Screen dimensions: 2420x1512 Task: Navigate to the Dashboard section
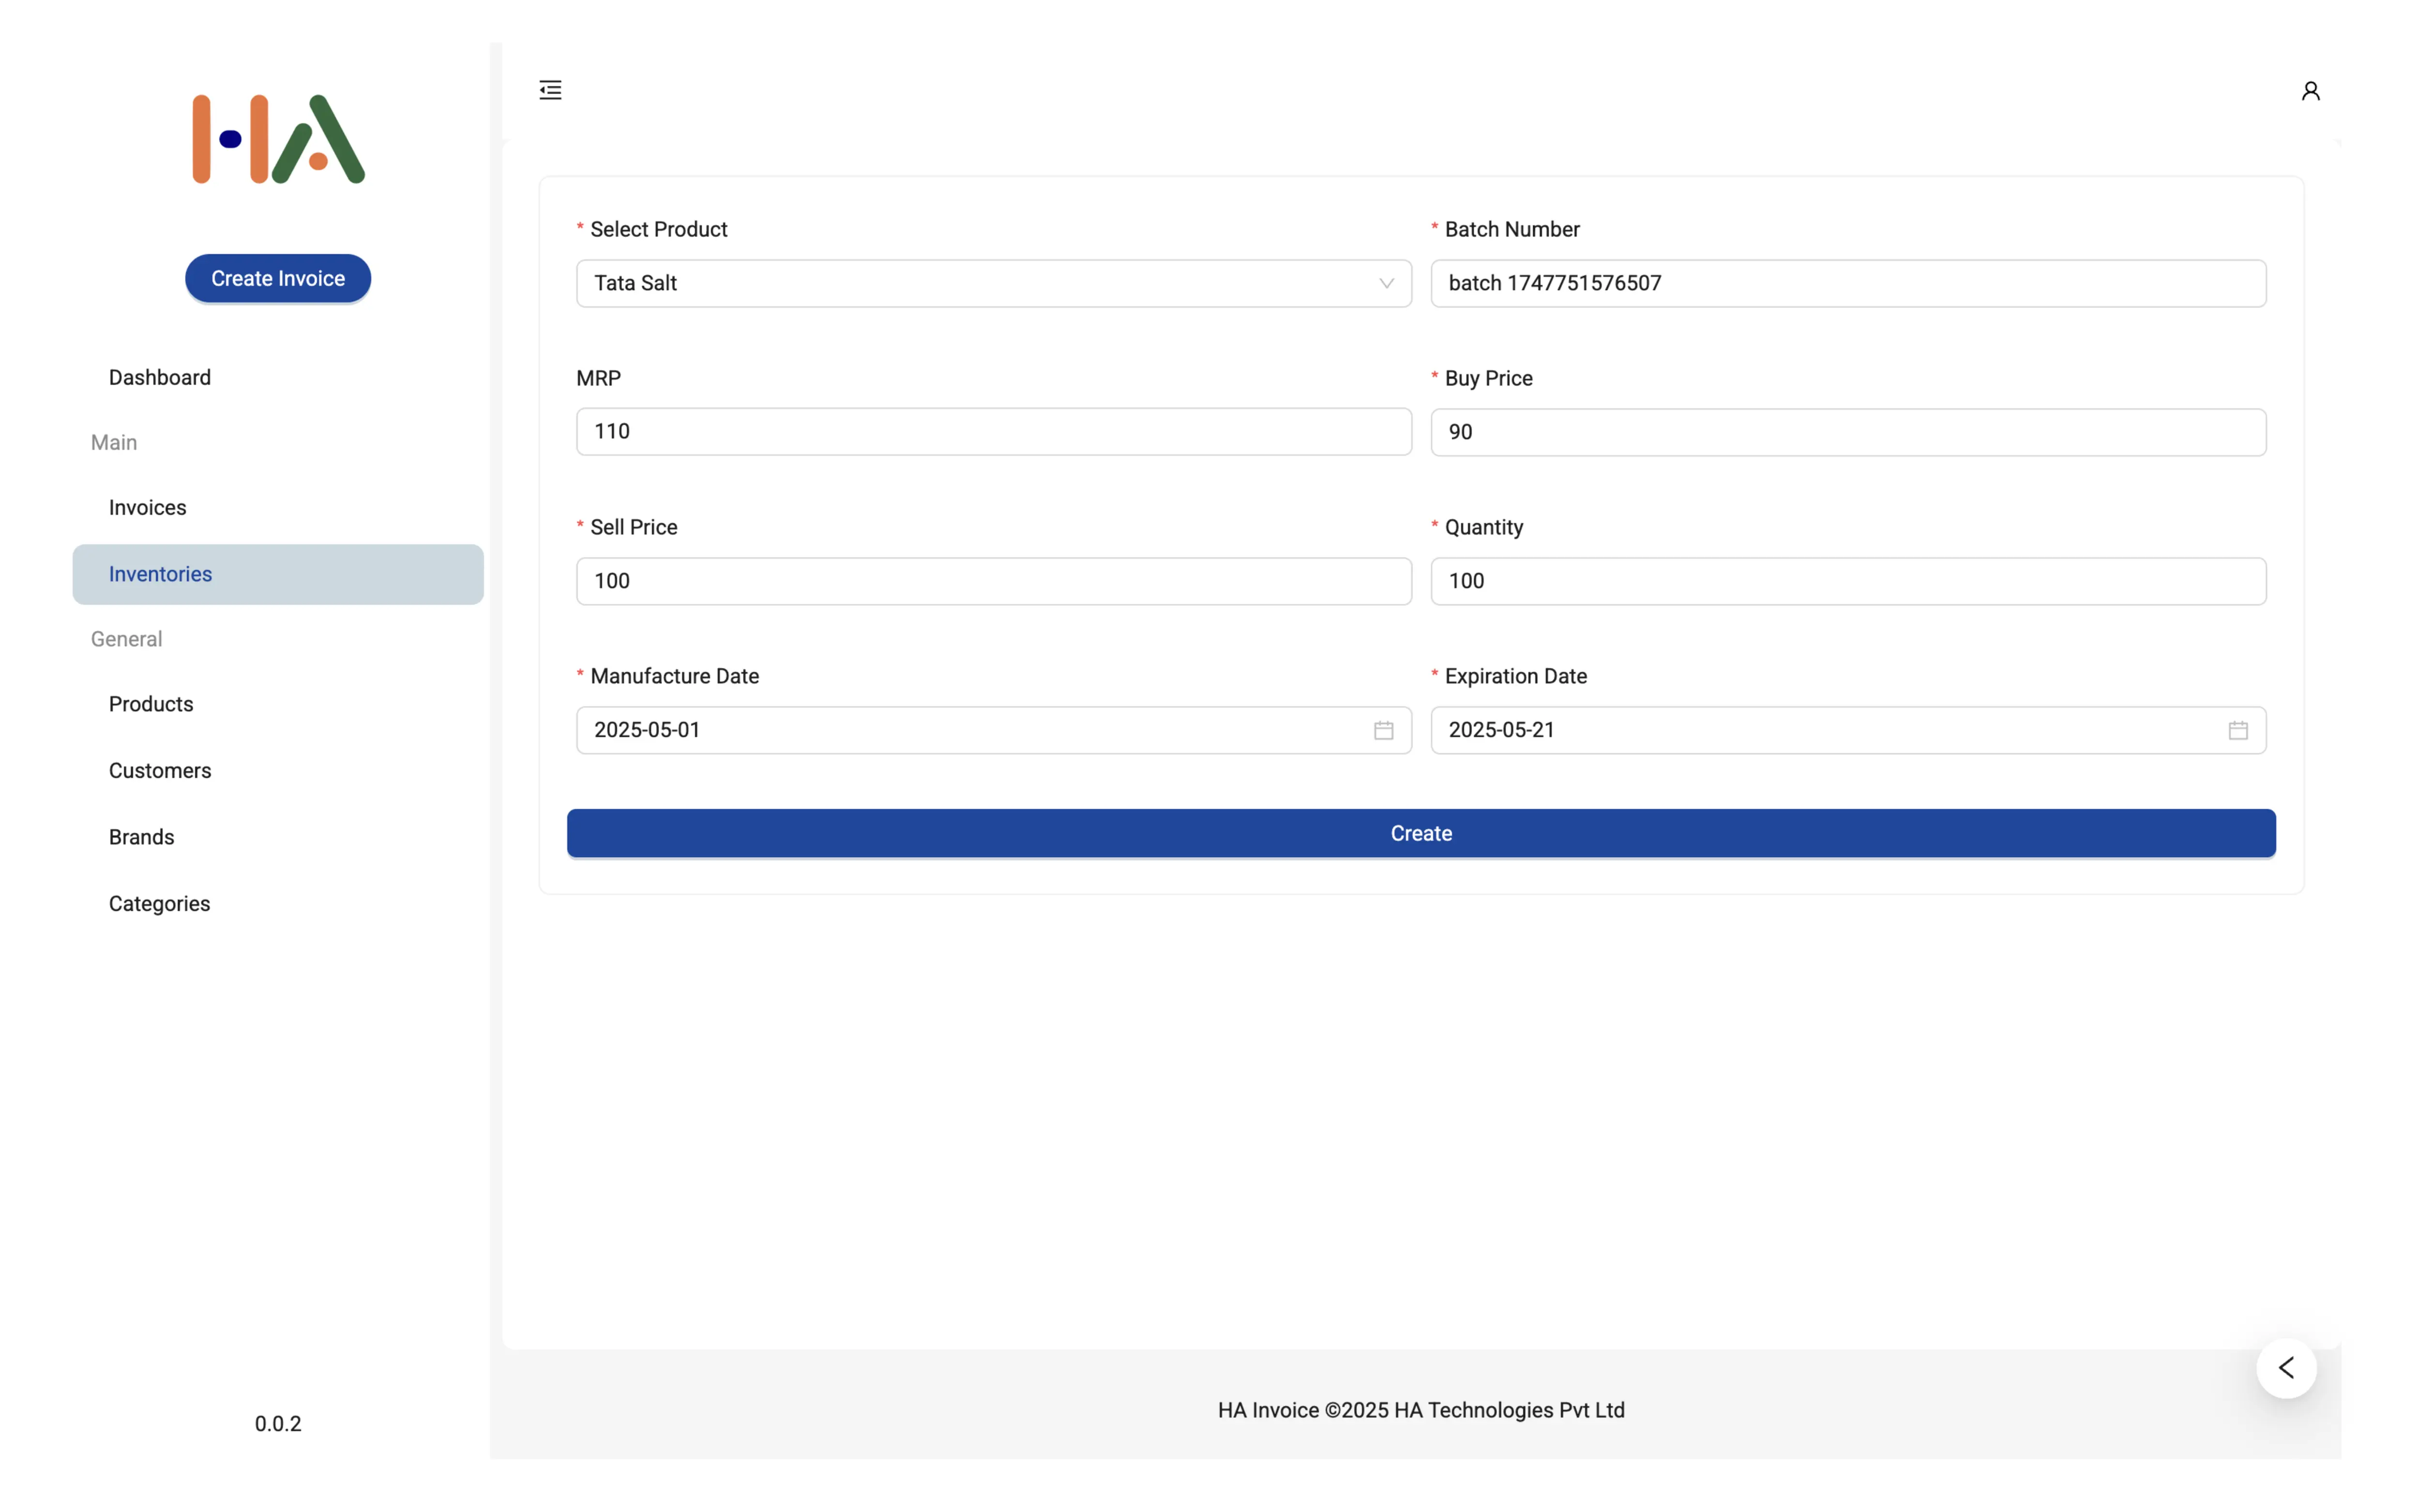coord(160,377)
